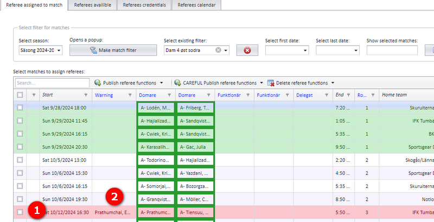Image resolution: width=434 pixels, height=222 pixels.
Task: Expand the Publish referee functions dropdown arrow
Action: 162,83
